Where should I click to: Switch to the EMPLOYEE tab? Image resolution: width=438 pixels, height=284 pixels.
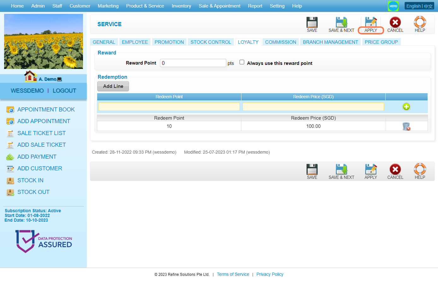coord(135,42)
